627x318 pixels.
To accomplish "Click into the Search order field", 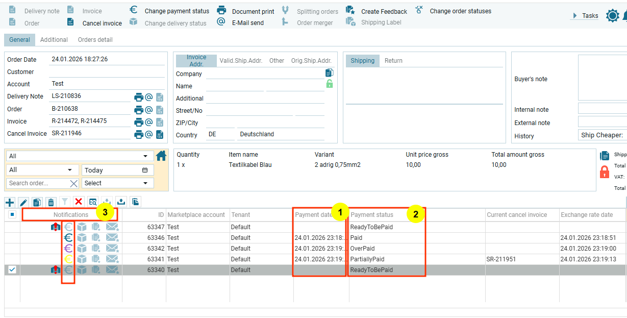I will pos(37,183).
